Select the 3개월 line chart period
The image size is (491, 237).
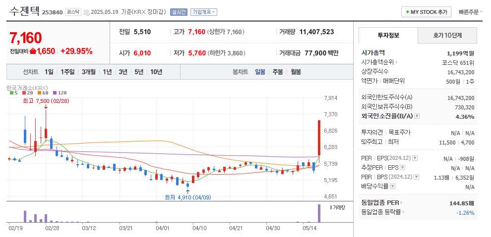coord(89,72)
